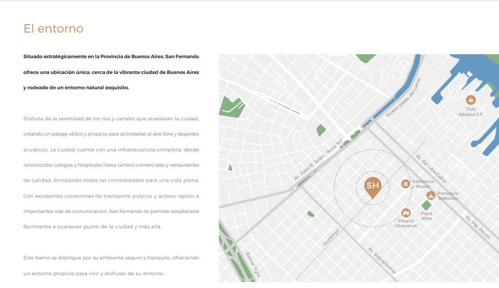This screenshot has height=288, width=499.
Task: Select the Nuevo paseo del canal label
Action: (x=403, y=97)
